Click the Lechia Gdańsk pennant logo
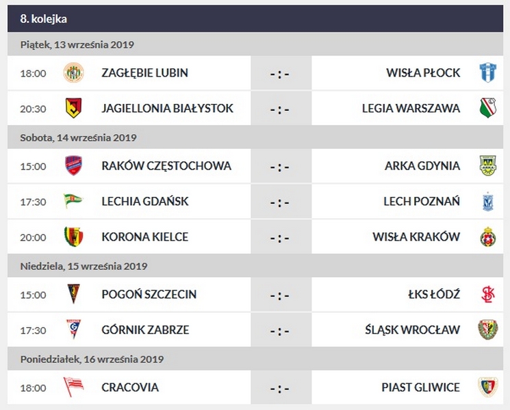Screen dimensions: 510x410 [73, 201]
